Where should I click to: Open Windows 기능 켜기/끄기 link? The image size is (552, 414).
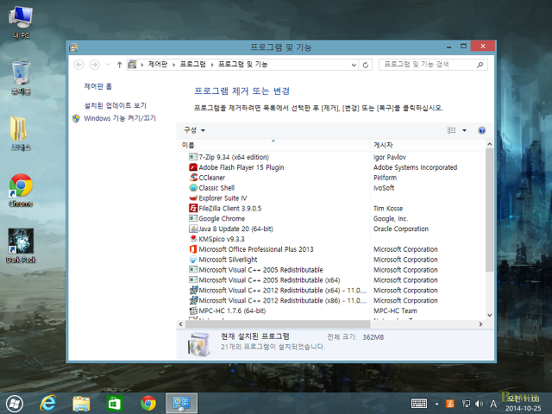tap(120, 118)
